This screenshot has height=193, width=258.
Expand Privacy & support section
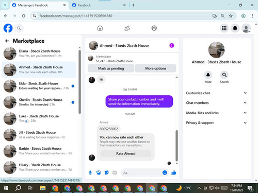point(216,122)
